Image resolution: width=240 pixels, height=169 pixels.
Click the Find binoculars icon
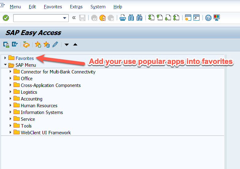click(x=131, y=18)
